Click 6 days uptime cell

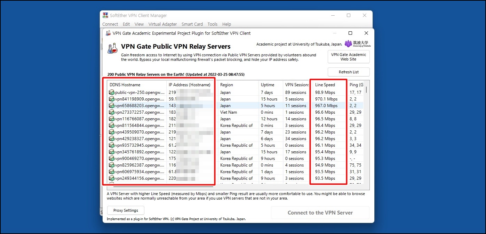point(267,139)
